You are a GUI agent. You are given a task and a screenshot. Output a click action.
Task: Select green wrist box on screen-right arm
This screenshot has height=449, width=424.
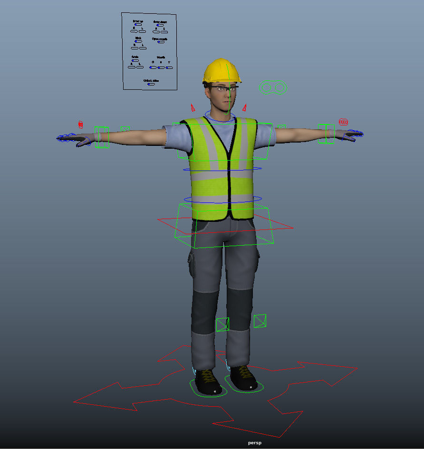(x=326, y=134)
